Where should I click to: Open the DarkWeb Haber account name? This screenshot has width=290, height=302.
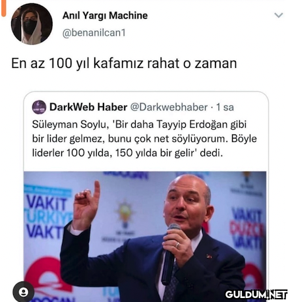point(88,107)
